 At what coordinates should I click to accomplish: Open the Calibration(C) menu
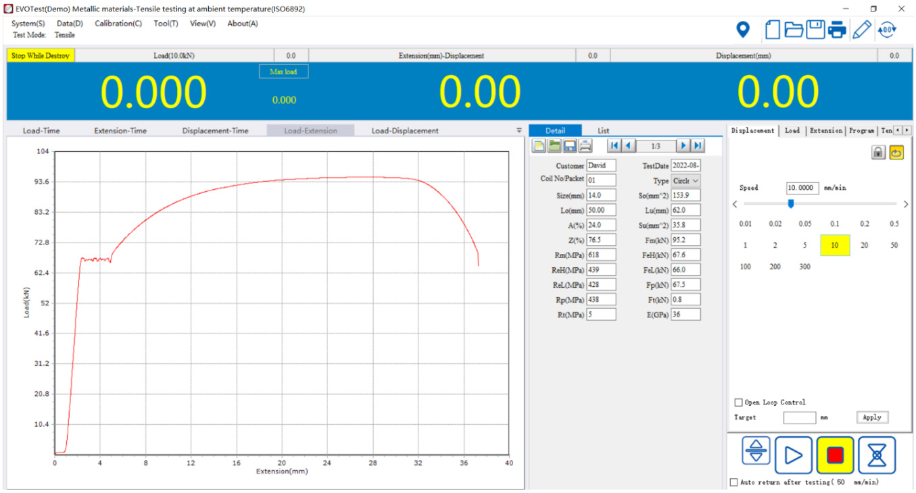click(118, 24)
